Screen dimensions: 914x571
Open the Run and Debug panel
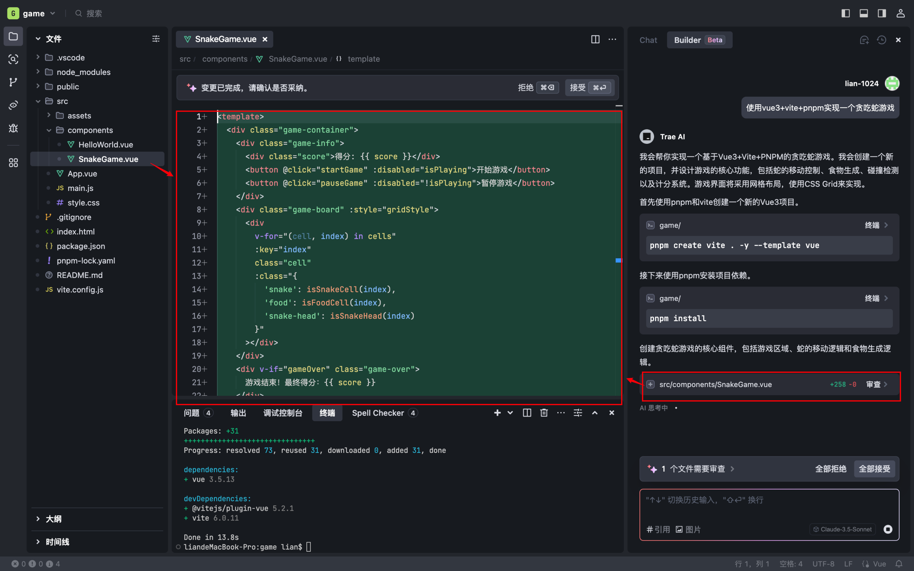[13, 128]
